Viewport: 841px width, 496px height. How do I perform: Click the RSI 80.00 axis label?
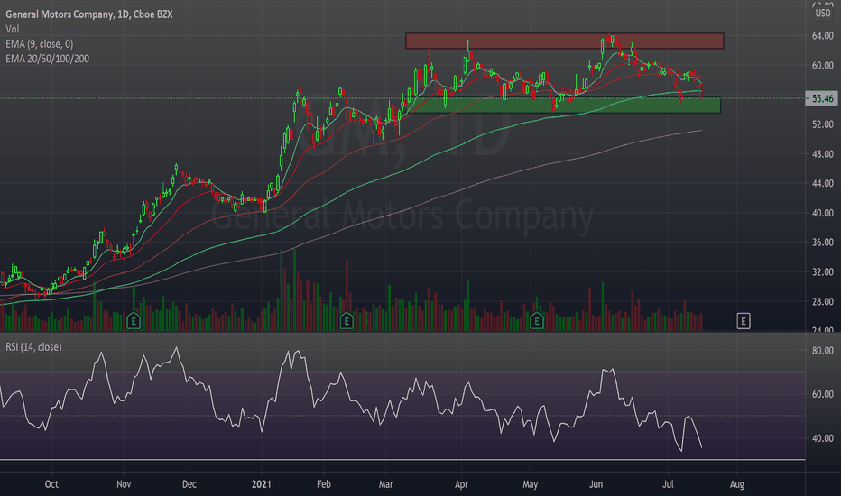pos(822,351)
